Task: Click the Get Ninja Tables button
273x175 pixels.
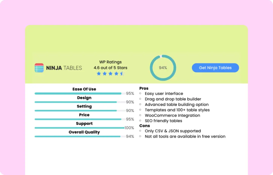Action: tap(215, 68)
